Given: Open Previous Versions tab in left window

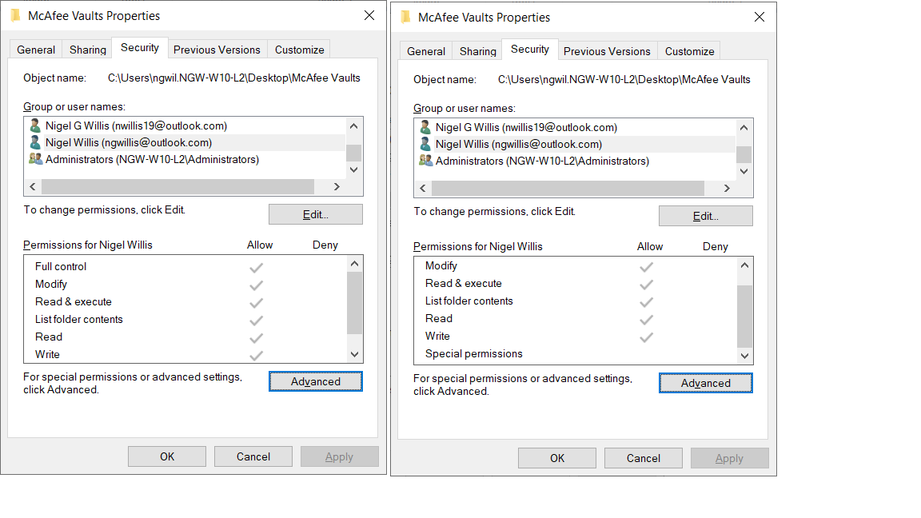Looking at the screenshot, I should click(x=217, y=50).
